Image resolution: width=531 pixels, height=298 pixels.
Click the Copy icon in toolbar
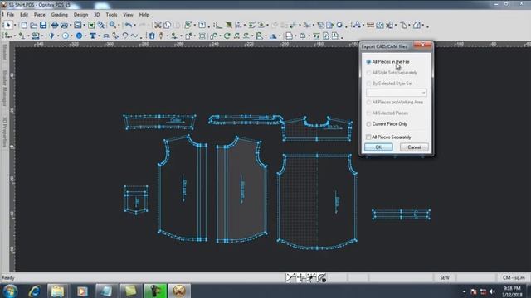pos(168,25)
